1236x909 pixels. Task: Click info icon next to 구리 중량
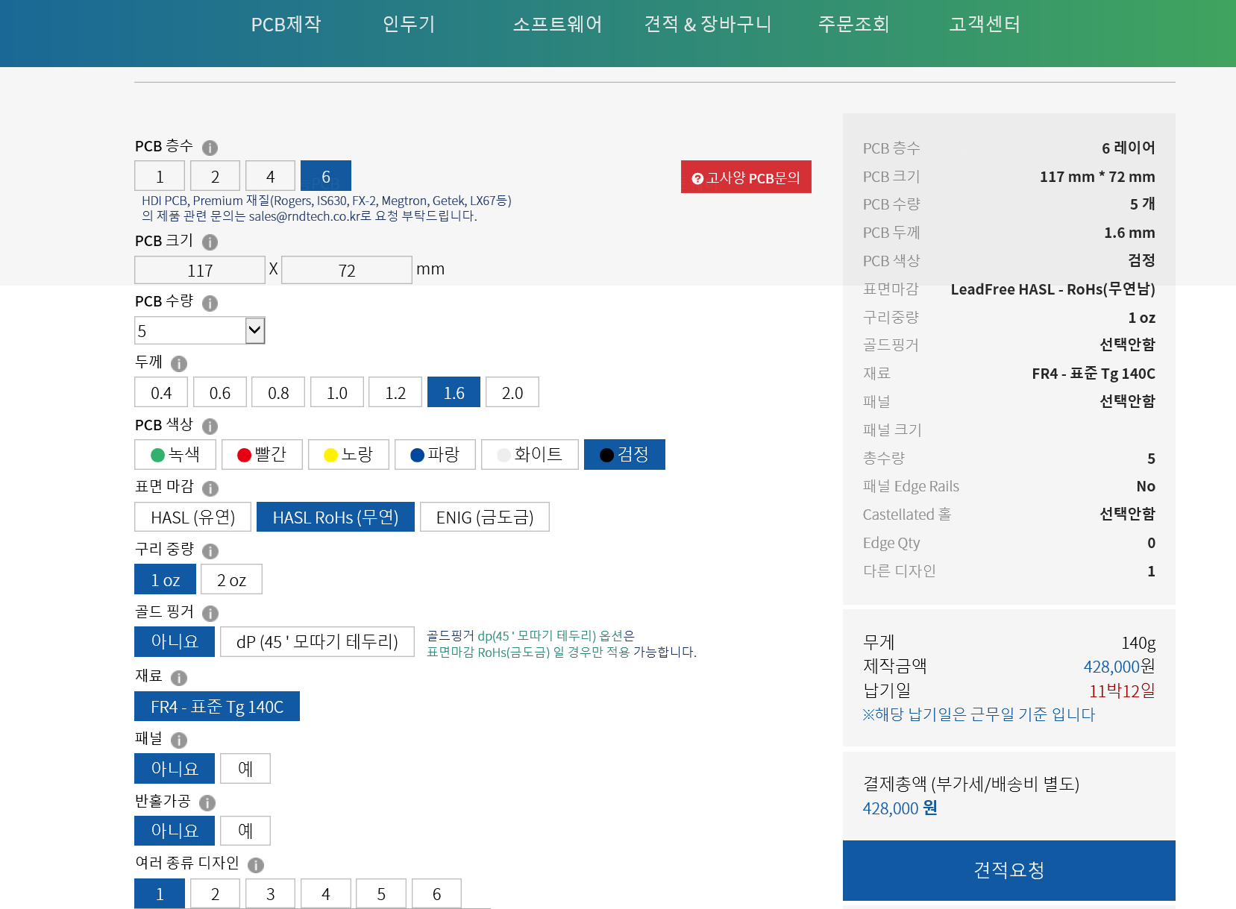point(210,551)
